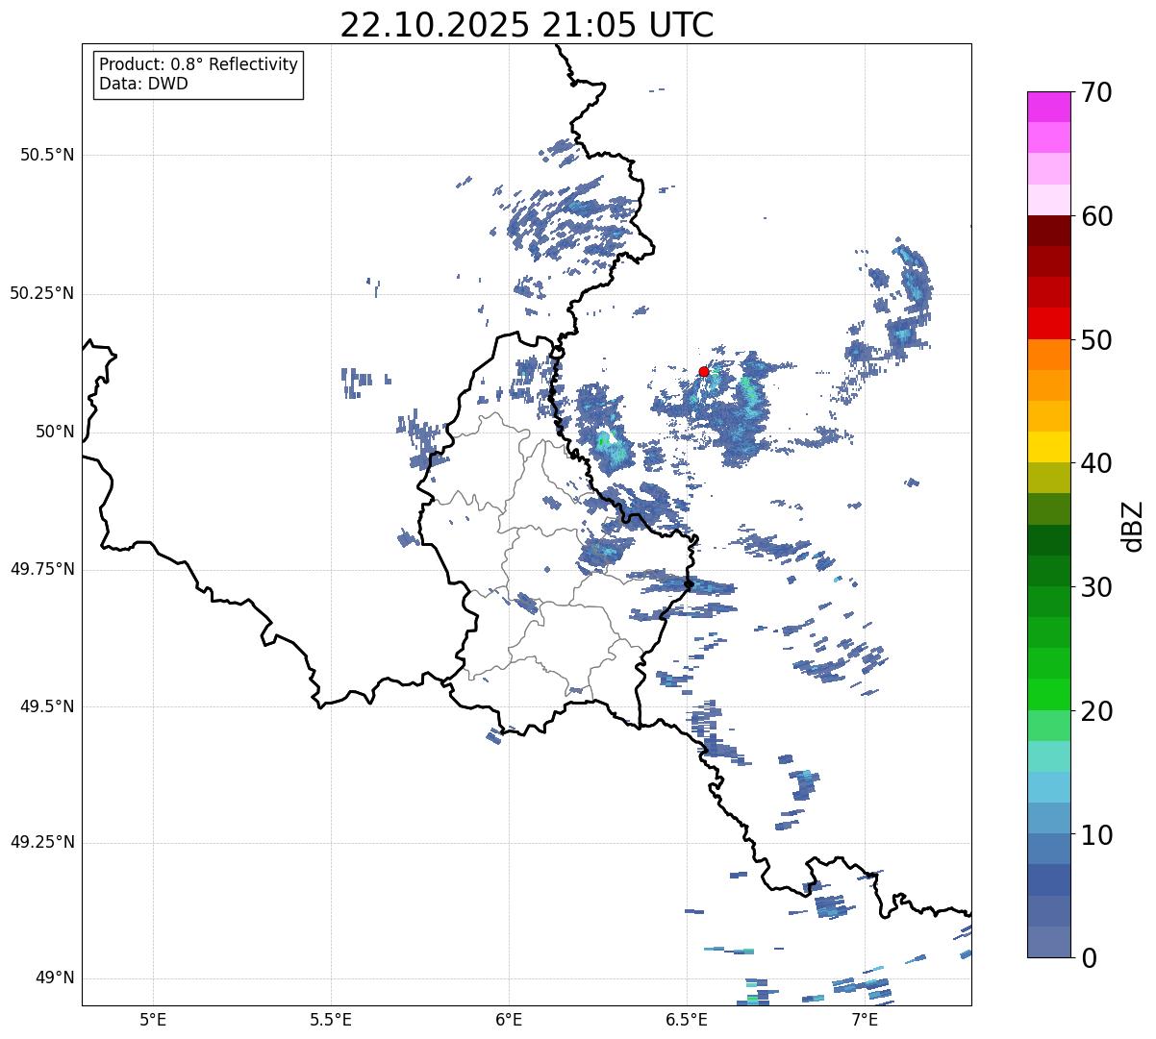Click the title "22.10.2025 21:05 UTC"
Viewport: 1156px width, 1039px height.
(x=527, y=24)
